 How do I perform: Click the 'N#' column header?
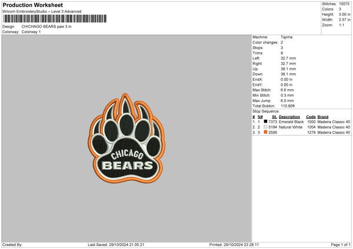260,117
